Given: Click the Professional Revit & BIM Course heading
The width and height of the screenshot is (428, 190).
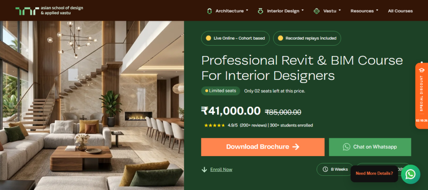Looking at the screenshot, I should (x=302, y=68).
